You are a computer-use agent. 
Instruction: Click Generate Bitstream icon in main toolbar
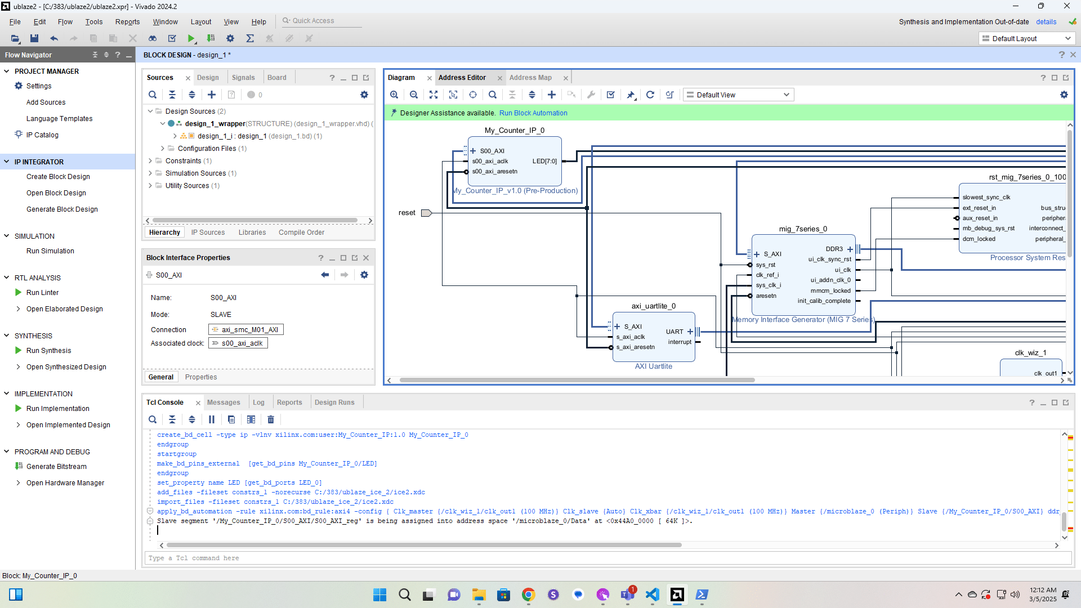coord(211,38)
